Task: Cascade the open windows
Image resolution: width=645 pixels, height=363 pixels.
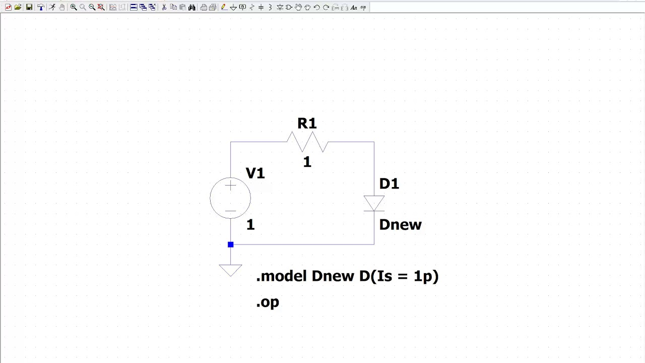Action: coord(143,7)
